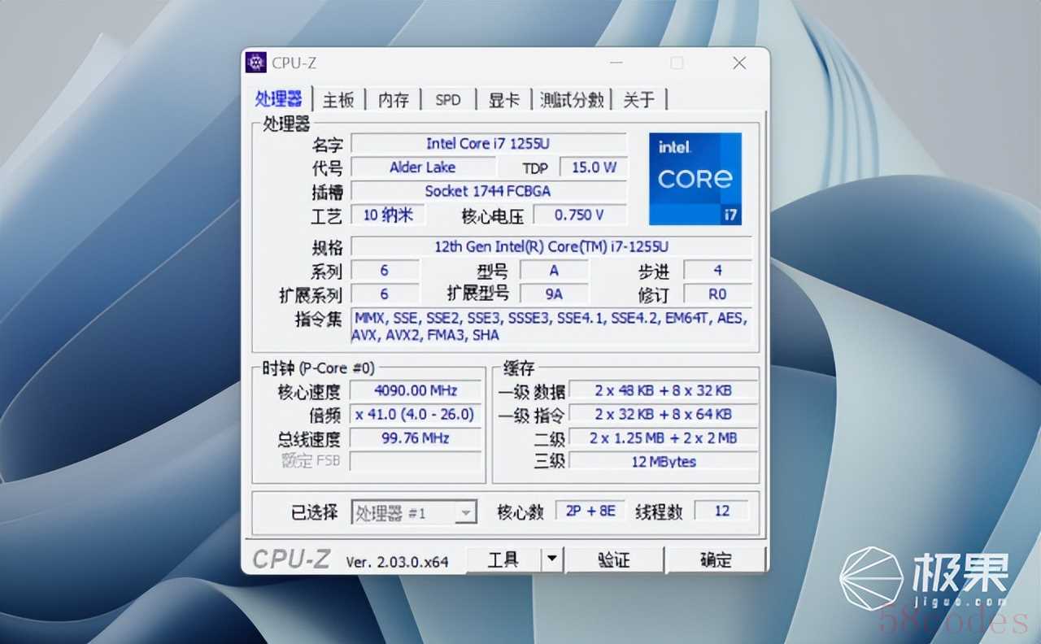Open the 测试分数 tab
Image resolution: width=1041 pixels, height=644 pixels.
573,100
